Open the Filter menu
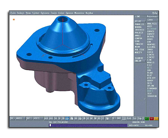 [x=35, y=13]
